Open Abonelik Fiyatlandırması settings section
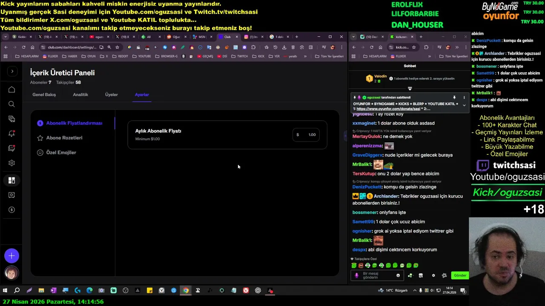The image size is (545, 306). pyautogui.click(x=70, y=123)
